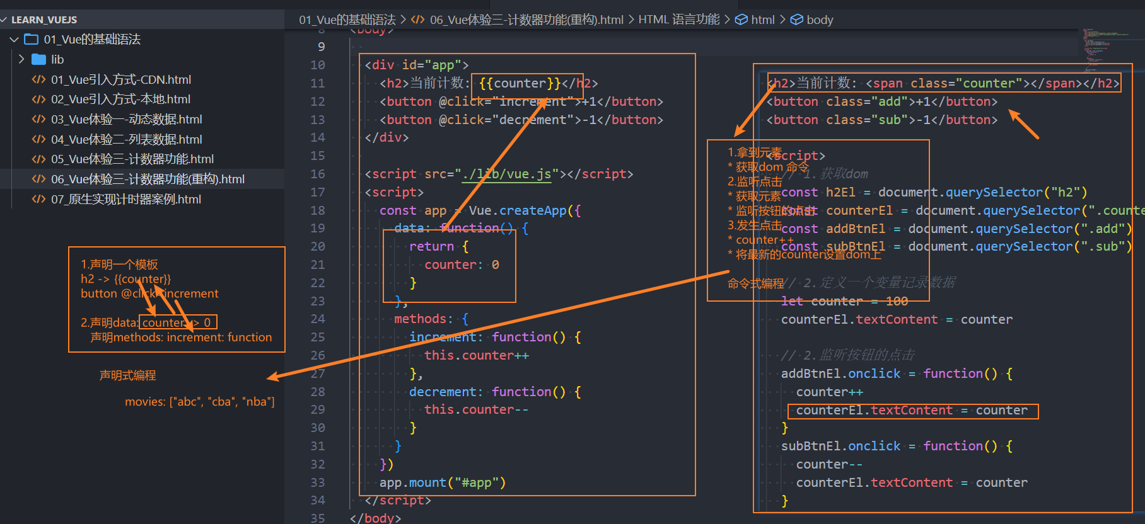Click the lib folder icon
The image size is (1145, 524).
click(x=38, y=59)
